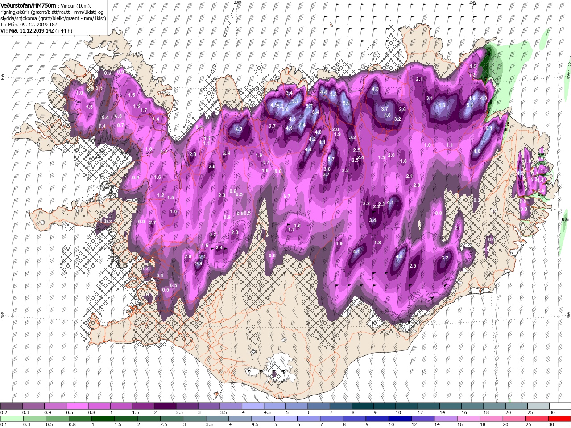
Task: Click the '7.4' snowfall value on map
Action: click(302, 125)
